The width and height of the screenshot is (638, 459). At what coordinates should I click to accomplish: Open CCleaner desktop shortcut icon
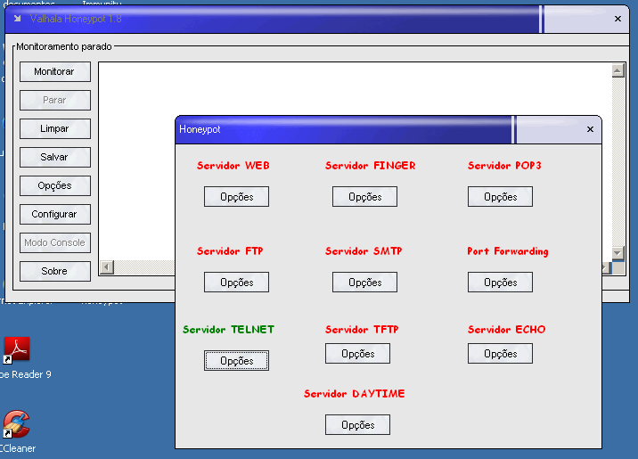click(x=16, y=424)
